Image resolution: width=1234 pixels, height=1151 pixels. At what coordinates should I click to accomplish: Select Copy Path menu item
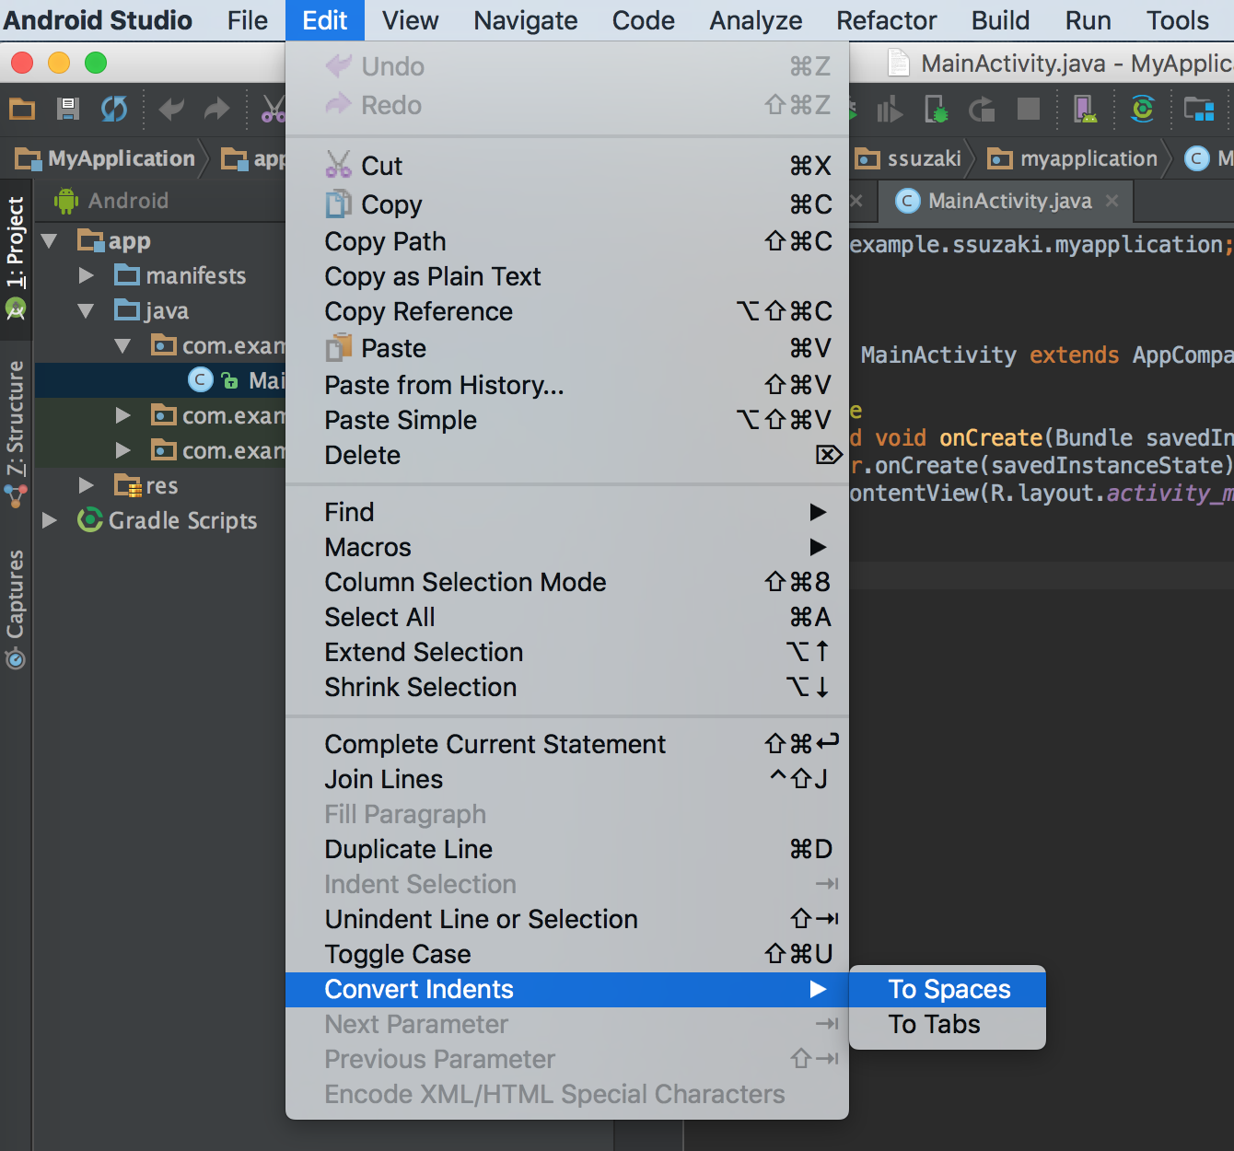(x=566, y=241)
